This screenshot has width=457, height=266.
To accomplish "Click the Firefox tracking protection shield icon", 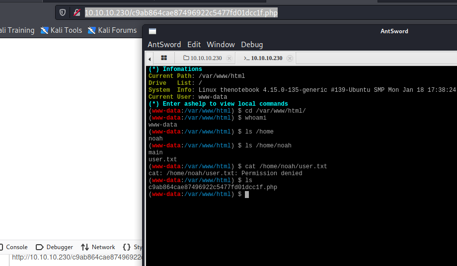I will [x=63, y=12].
